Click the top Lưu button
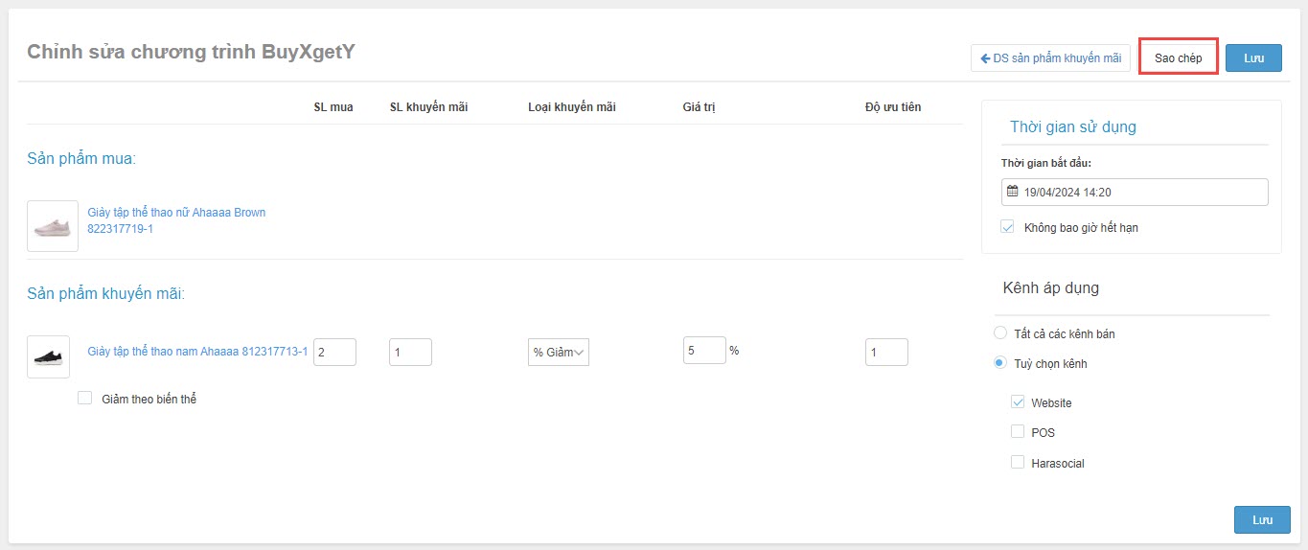The image size is (1308, 550). click(1253, 58)
